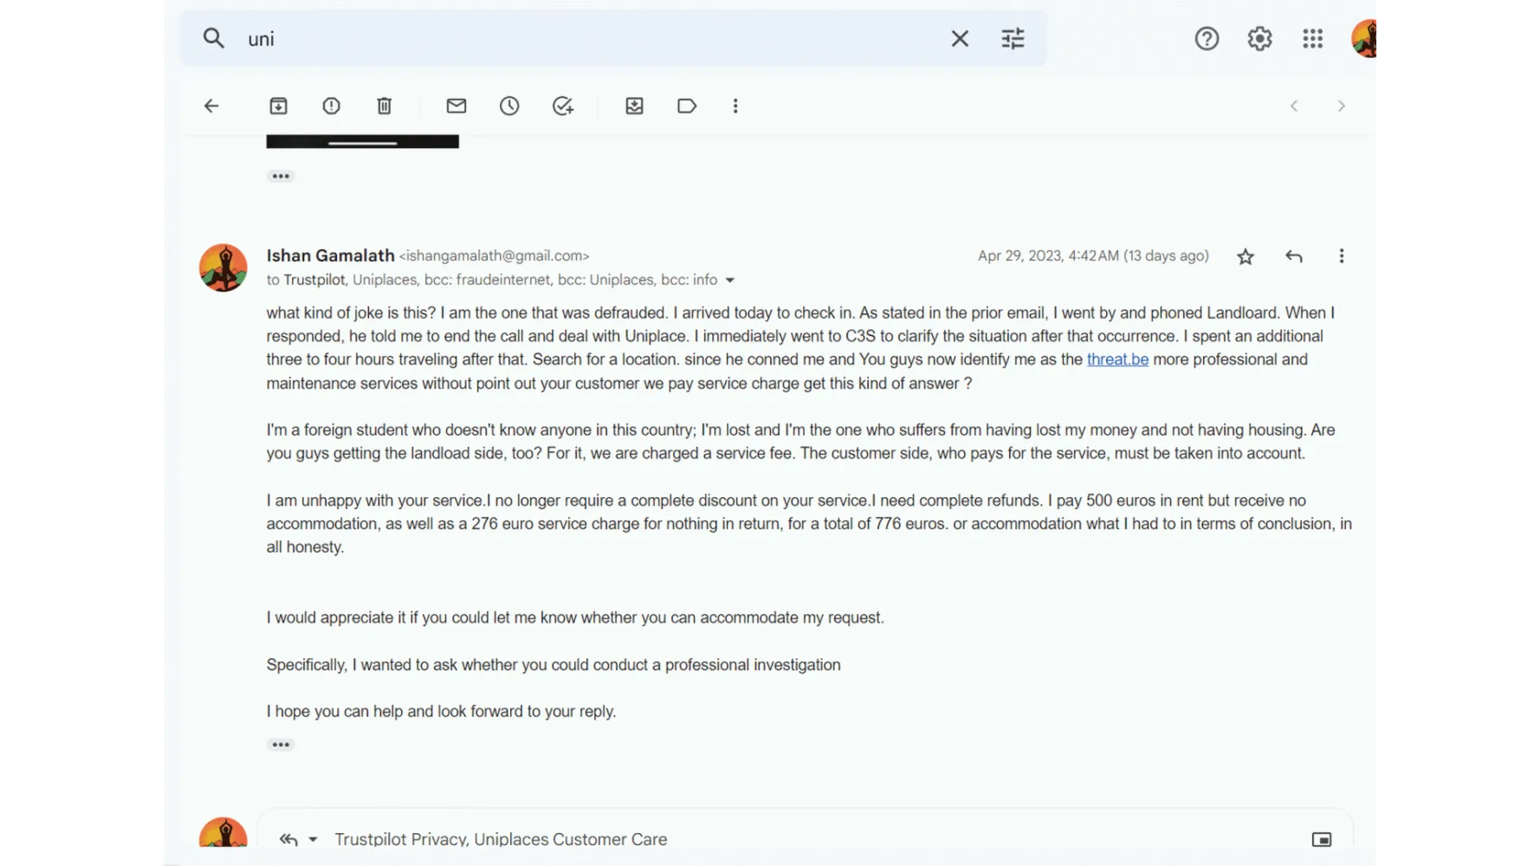
Task: Click the search field containing 'uni'
Action: tap(589, 39)
